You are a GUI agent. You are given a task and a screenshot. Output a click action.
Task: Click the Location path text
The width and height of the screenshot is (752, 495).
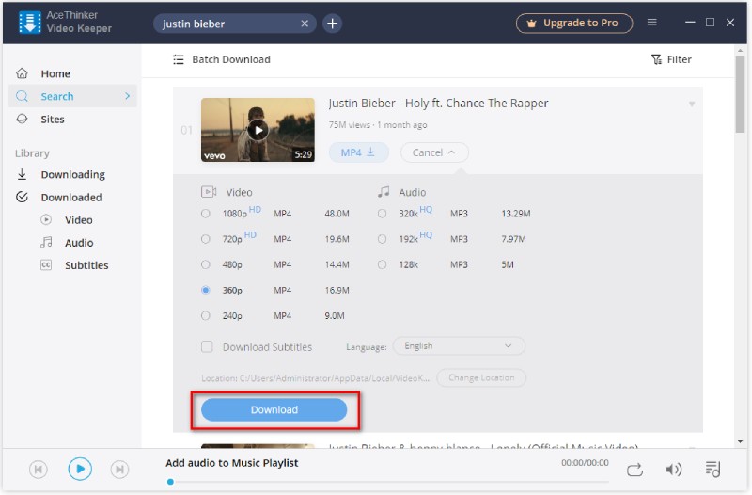coord(316,378)
